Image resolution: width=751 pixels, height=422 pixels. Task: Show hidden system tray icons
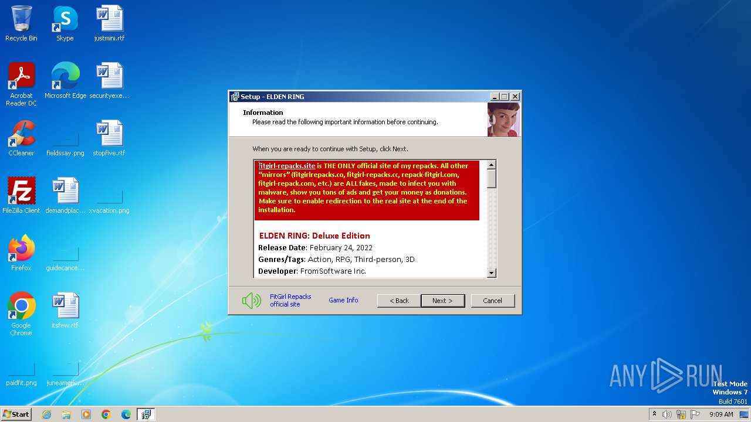[x=655, y=414]
